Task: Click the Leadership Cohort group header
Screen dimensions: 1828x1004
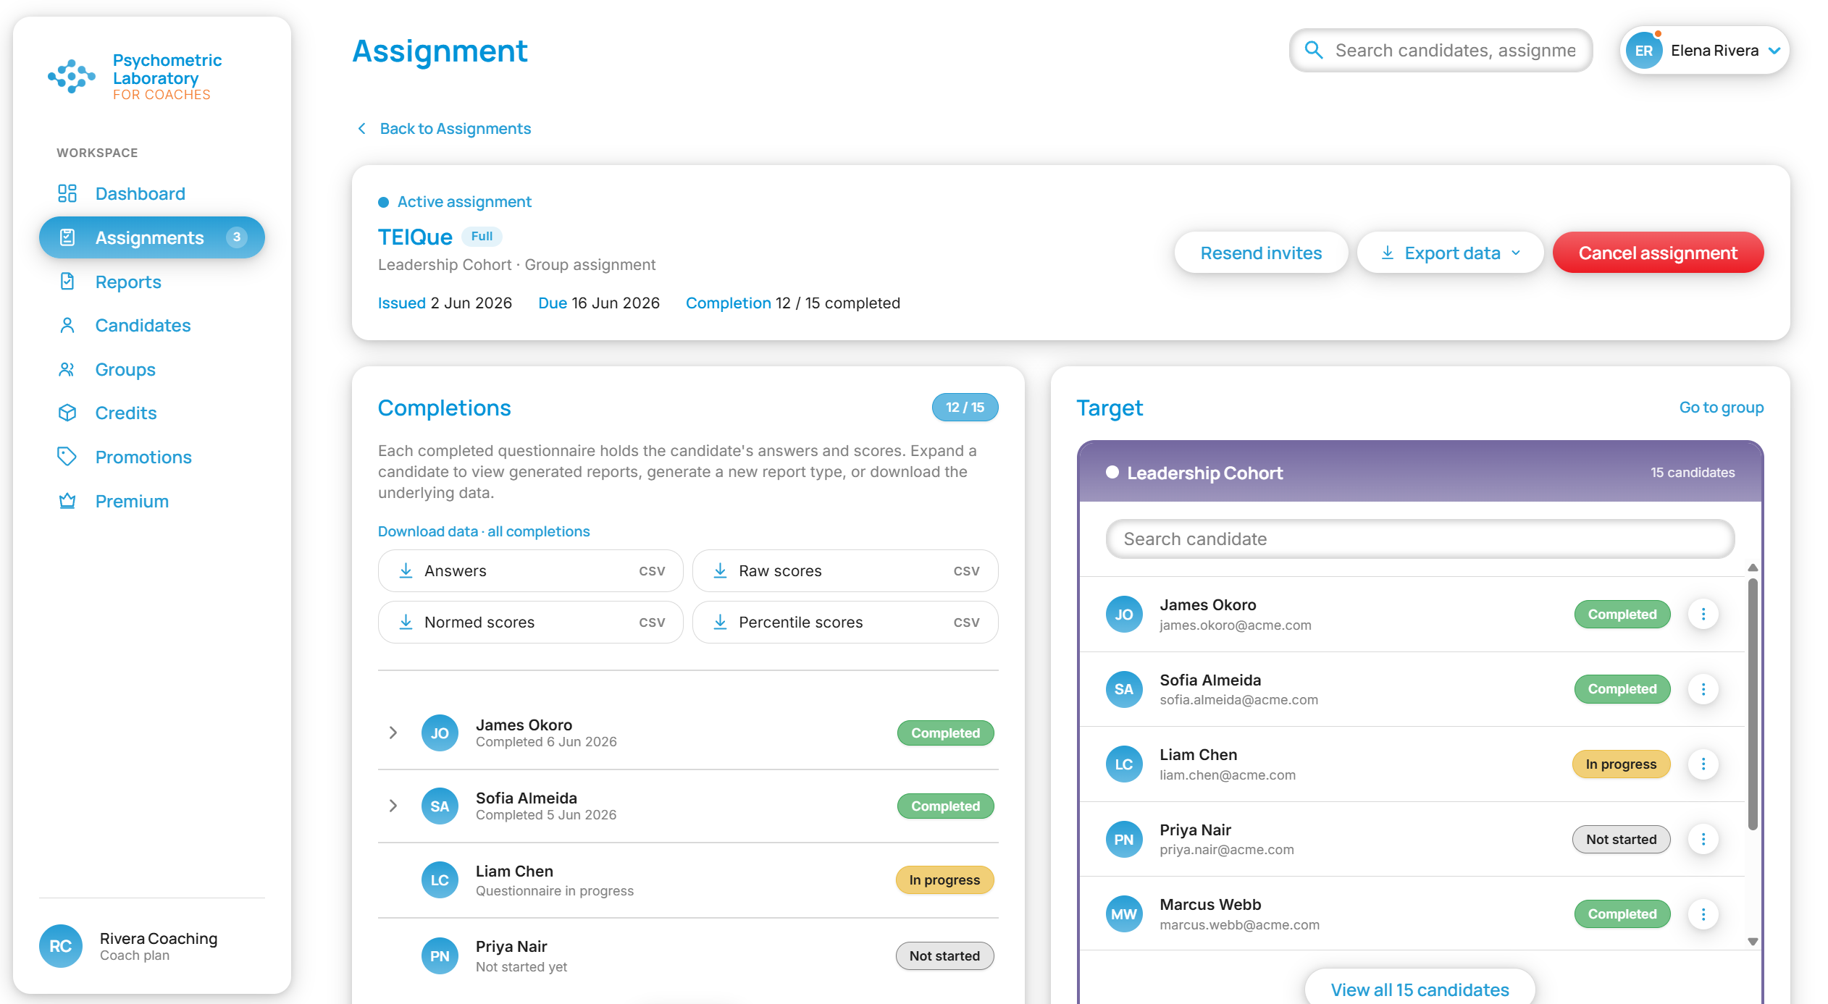Action: click(1420, 473)
